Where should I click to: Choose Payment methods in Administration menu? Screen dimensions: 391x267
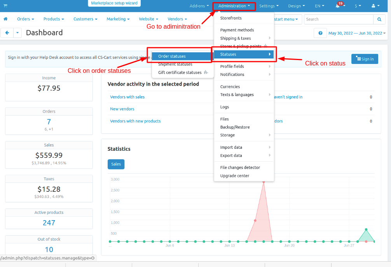pyautogui.click(x=237, y=30)
